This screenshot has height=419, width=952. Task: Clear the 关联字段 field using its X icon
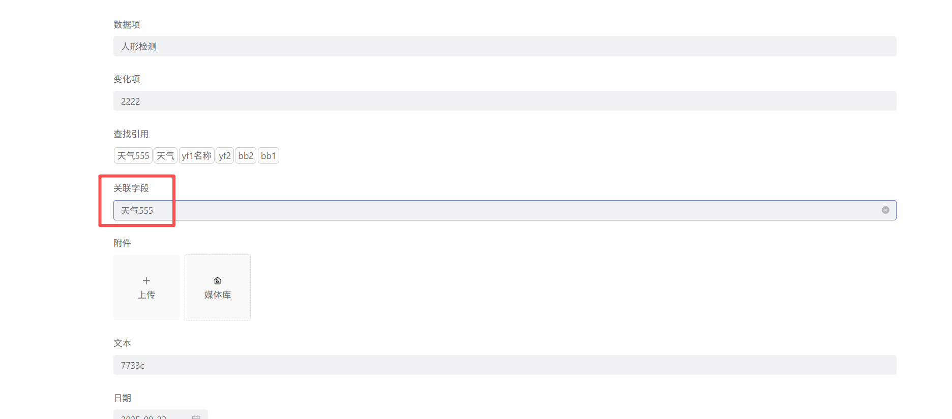click(x=885, y=210)
